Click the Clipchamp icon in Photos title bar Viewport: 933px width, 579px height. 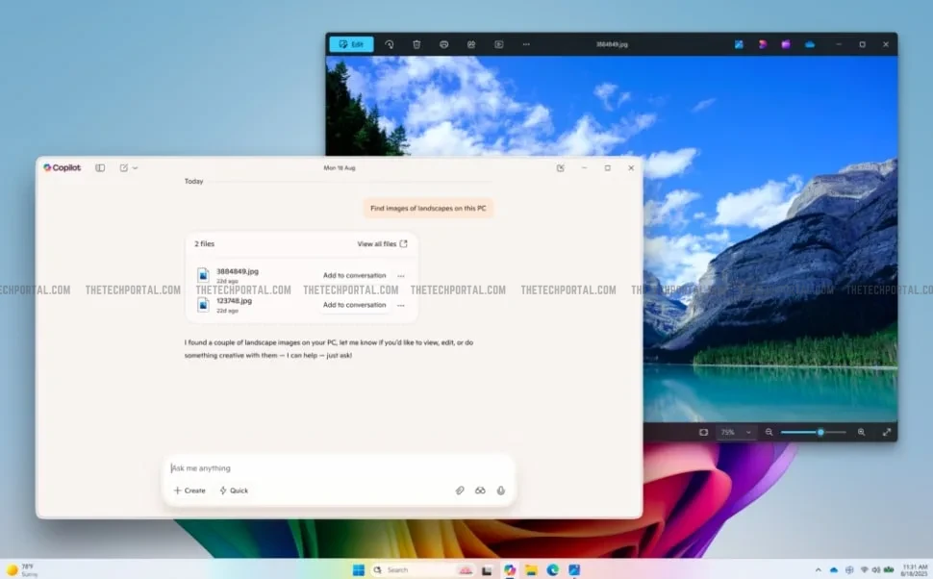tap(762, 44)
